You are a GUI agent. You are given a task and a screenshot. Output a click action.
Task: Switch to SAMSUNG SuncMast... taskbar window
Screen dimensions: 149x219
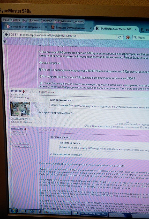point(58,212)
